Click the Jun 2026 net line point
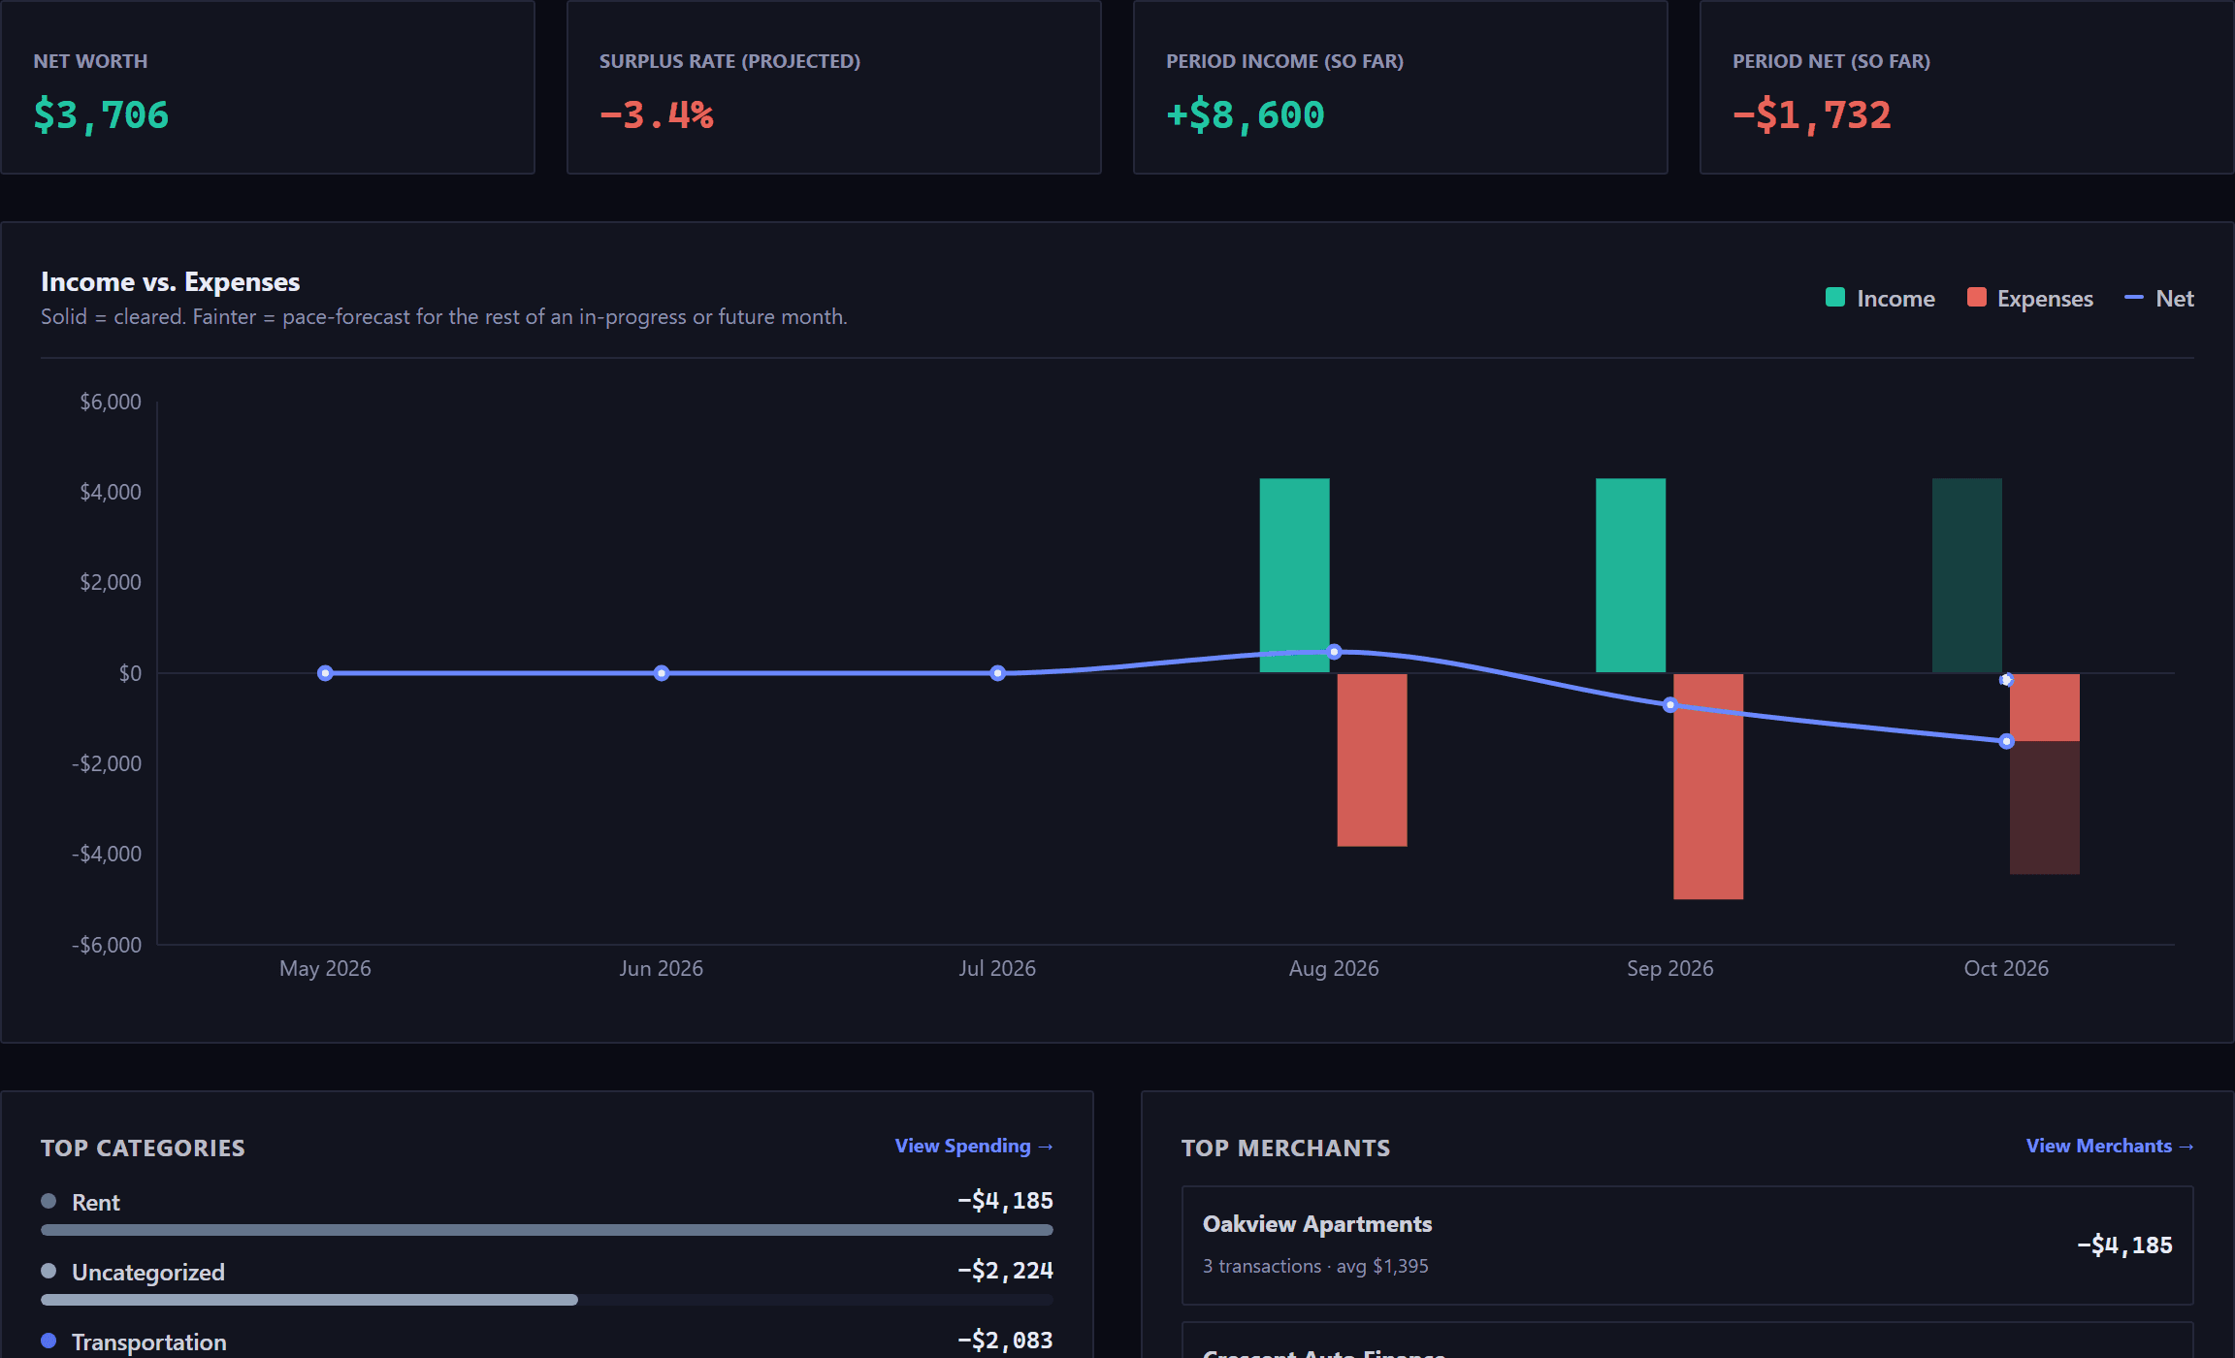Viewport: 2235px width, 1358px height. coord(662,673)
